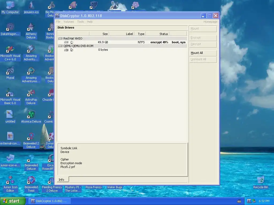Select the D: DVD-ROM volume icon
This screenshot has height=205, width=274.
coord(66,50)
